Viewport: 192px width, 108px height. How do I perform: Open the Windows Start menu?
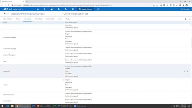coord(2,106)
